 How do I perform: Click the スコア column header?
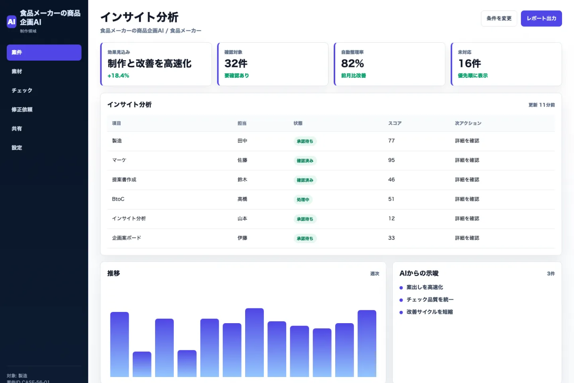click(x=395, y=123)
